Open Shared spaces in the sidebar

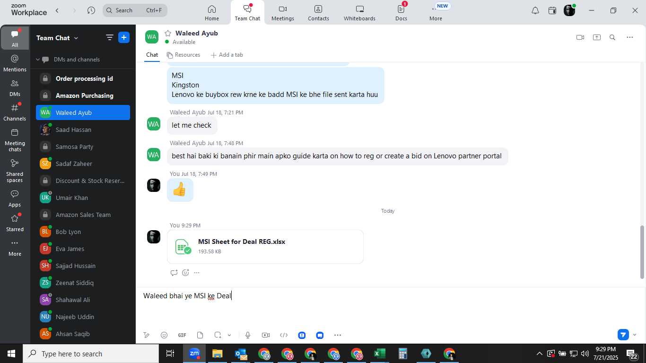15,171
